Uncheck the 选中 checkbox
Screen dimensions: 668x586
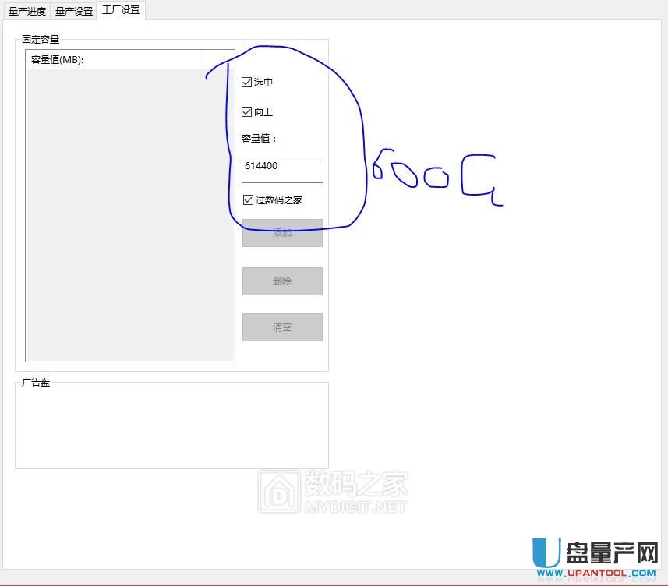[x=247, y=82]
